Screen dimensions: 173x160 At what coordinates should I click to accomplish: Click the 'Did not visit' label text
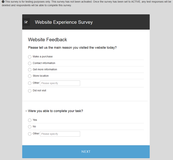pos(39,91)
